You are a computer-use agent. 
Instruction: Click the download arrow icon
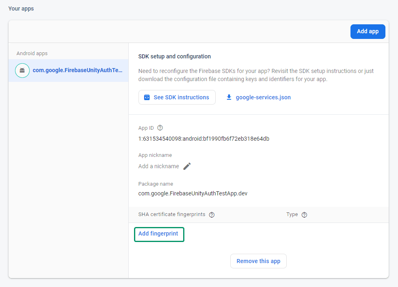pos(229,97)
